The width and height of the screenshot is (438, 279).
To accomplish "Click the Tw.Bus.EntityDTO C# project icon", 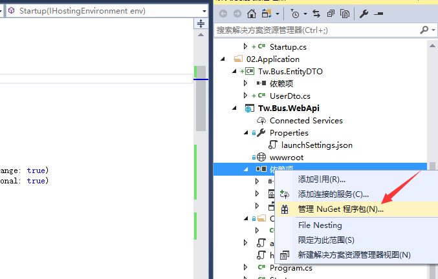I will tap(250, 71).
